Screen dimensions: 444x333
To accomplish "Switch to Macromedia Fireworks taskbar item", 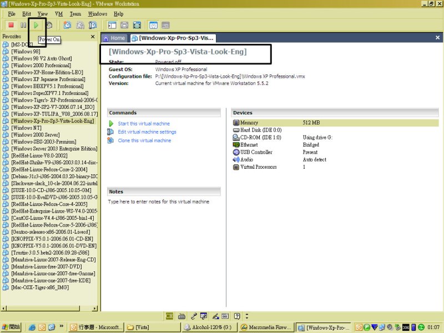I will point(266,327).
